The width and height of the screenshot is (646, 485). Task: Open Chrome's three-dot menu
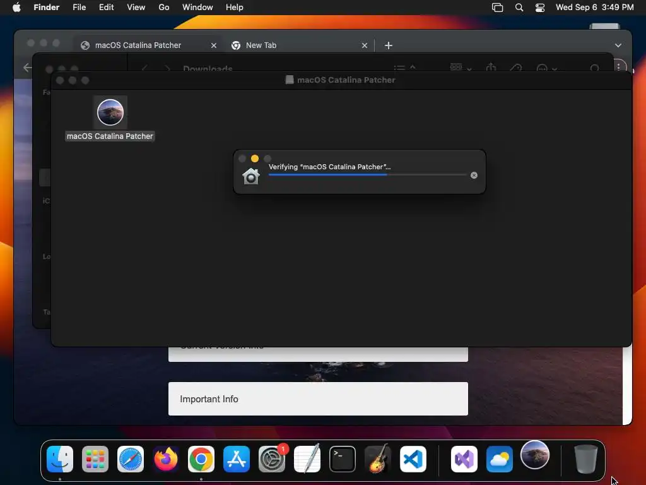[618, 67]
